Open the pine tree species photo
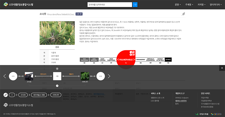225x117 pixels. tap(57, 33)
